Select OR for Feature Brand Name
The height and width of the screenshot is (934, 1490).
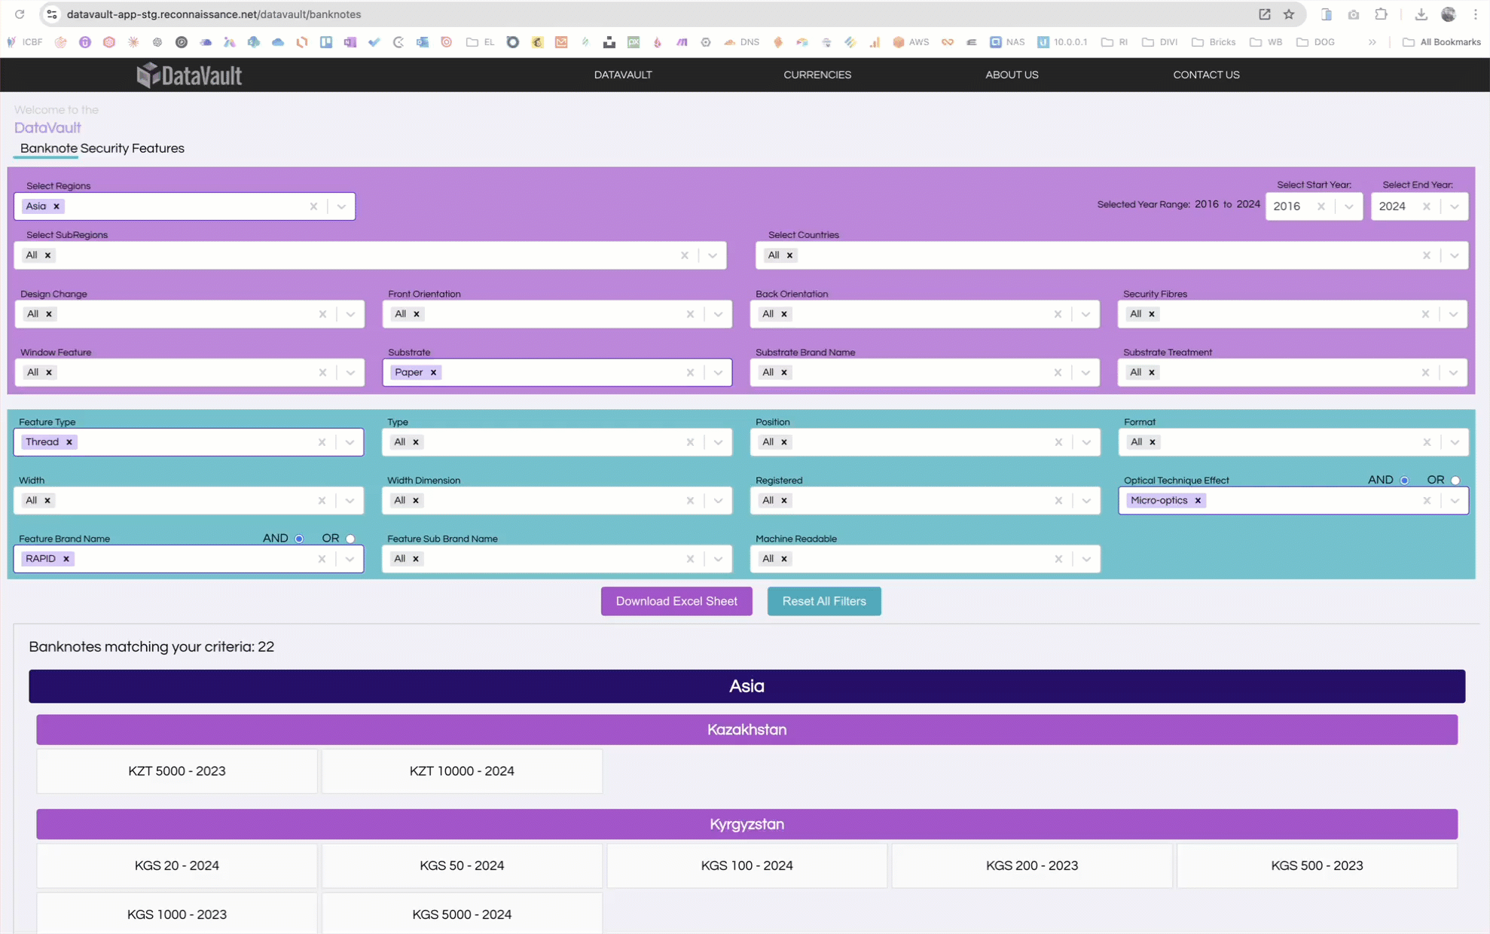click(x=349, y=538)
